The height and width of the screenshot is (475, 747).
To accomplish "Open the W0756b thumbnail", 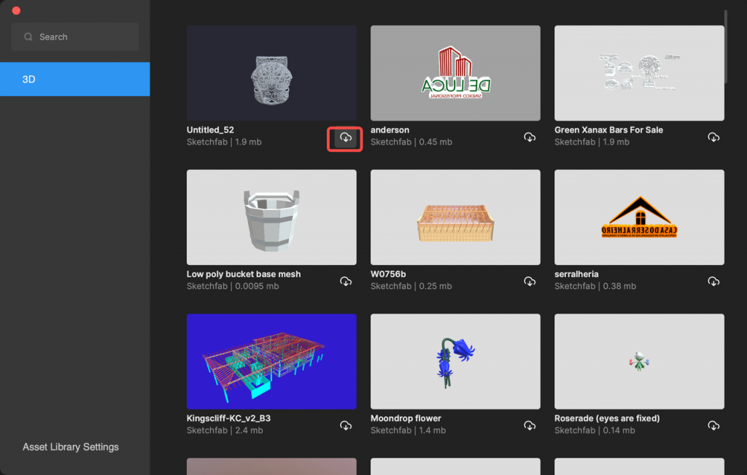I will [455, 217].
